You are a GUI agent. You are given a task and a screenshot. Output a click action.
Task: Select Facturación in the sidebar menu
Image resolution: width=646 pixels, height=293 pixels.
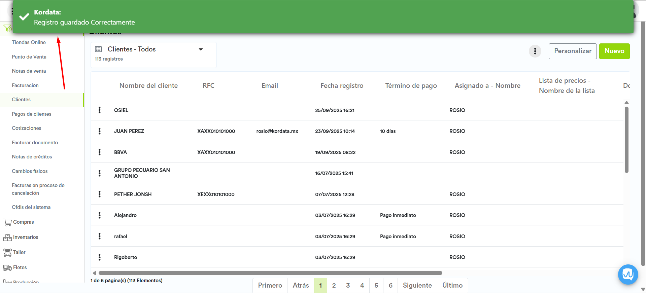pos(25,85)
